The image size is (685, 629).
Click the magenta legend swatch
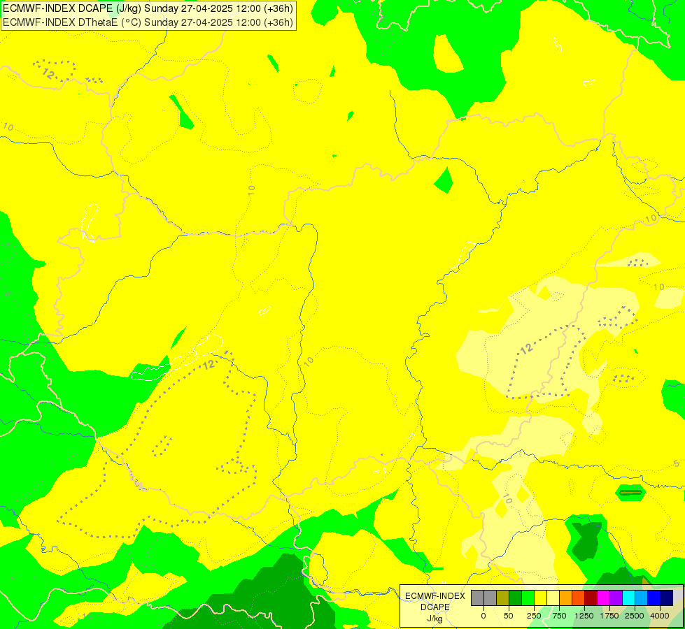click(x=604, y=598)
